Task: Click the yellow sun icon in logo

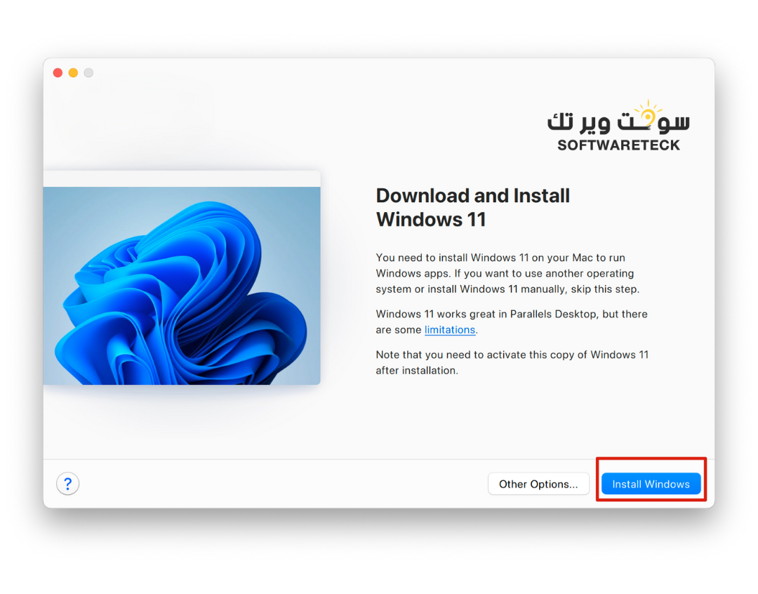Action: coord(648,114)
